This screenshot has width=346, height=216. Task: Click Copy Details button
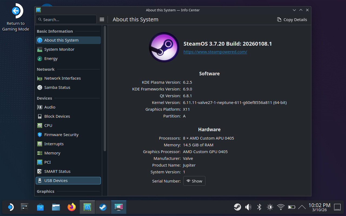point(292,19)
